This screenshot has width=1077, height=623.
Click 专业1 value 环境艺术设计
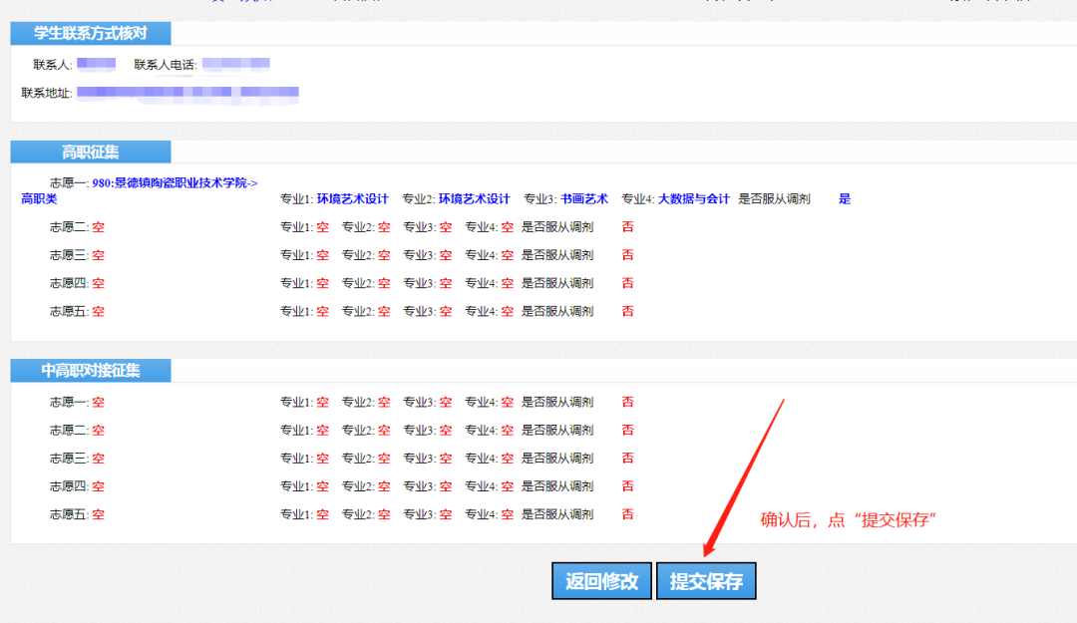tap(352, 199)
